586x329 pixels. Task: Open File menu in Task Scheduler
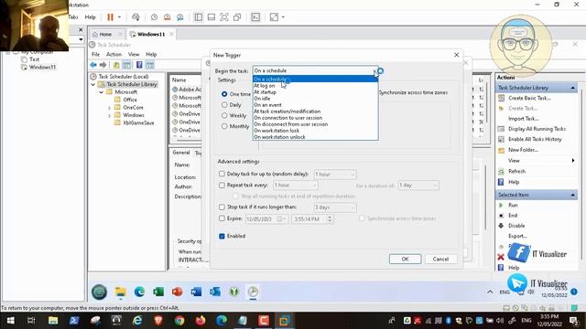95,55
